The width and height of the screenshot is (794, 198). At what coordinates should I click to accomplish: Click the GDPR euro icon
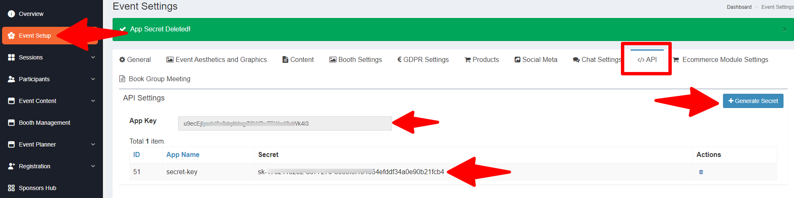click(x=400, y=60)
